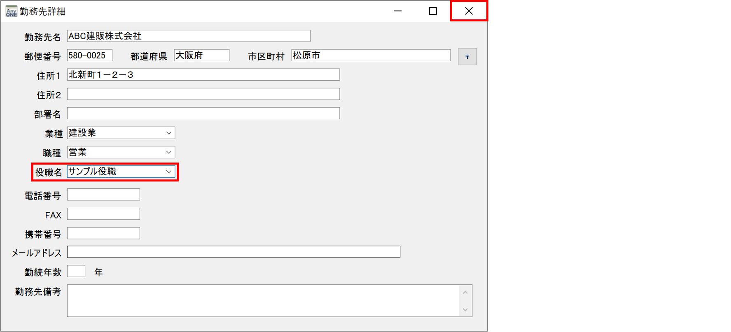The height and width of the screenshot is (332, 731).
Task: Minimize the 勤務先詳細 window
Action: pos(397,11)
